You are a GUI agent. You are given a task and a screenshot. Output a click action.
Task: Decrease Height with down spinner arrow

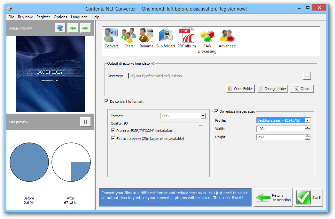coord(308,138)
